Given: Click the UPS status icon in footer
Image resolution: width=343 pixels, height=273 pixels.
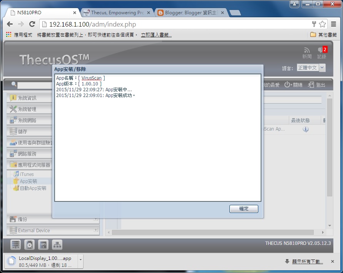Looking at the screenshot, I should (x=44, y=245).
